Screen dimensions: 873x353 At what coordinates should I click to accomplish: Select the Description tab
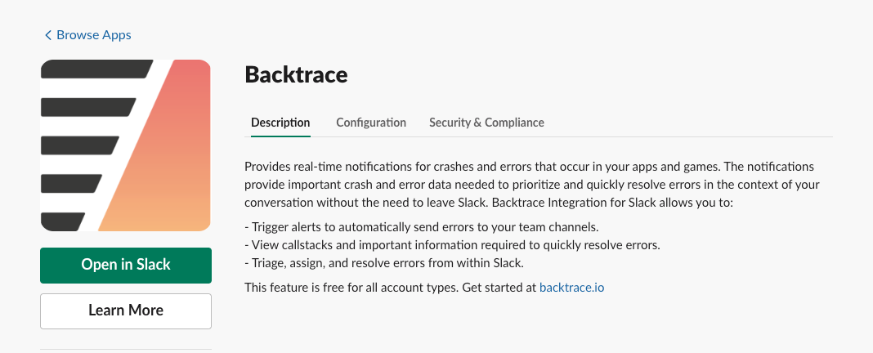point(280,123)
